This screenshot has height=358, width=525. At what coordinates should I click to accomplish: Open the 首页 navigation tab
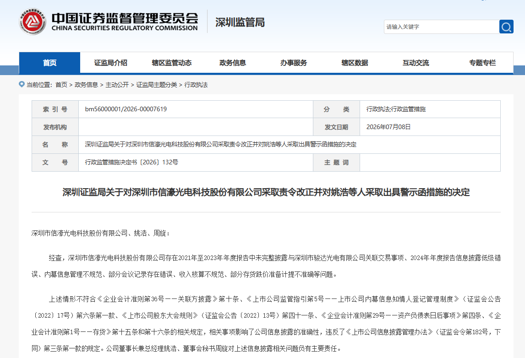49,63
